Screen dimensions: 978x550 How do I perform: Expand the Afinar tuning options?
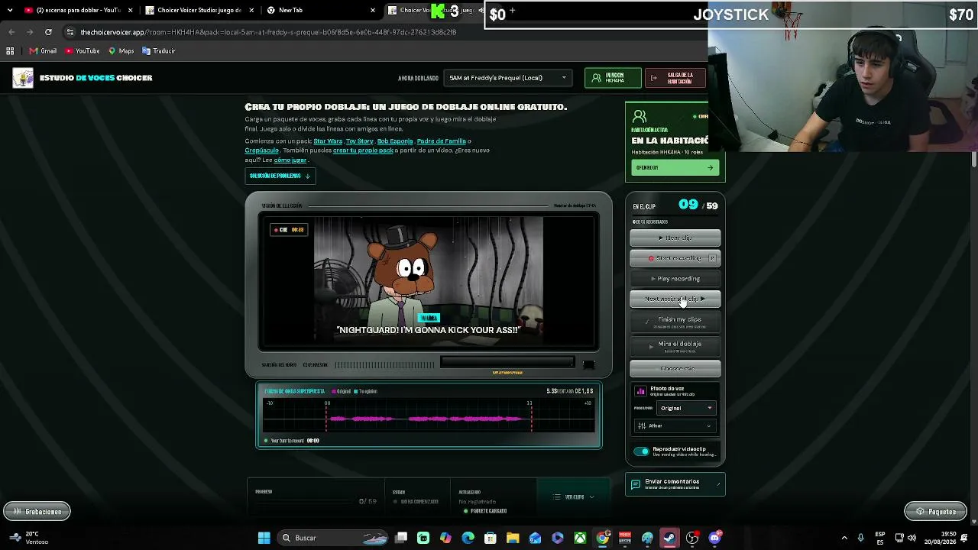675,425
